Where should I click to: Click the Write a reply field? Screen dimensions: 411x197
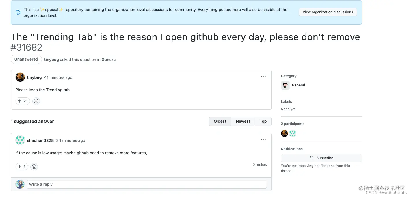click(x=147, y=184)
